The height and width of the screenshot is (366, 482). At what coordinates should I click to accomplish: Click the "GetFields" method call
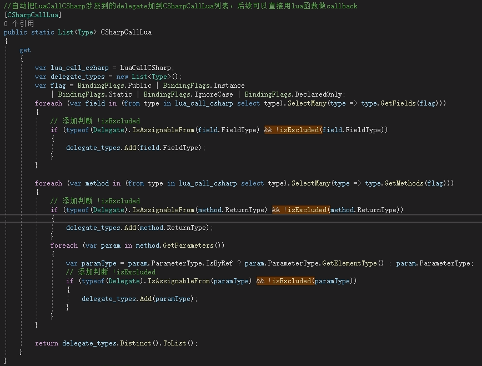(x=398, y=103)
